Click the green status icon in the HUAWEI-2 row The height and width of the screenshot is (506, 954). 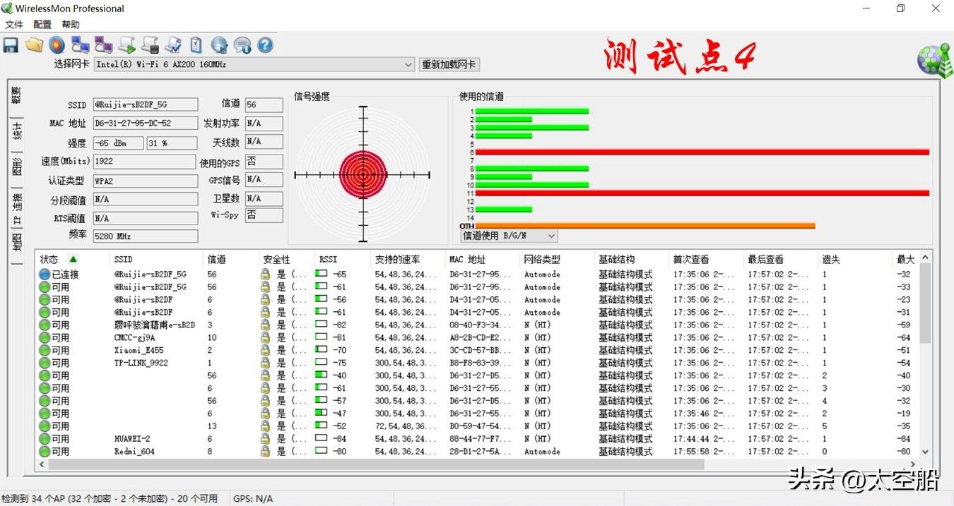pos(45,439)
